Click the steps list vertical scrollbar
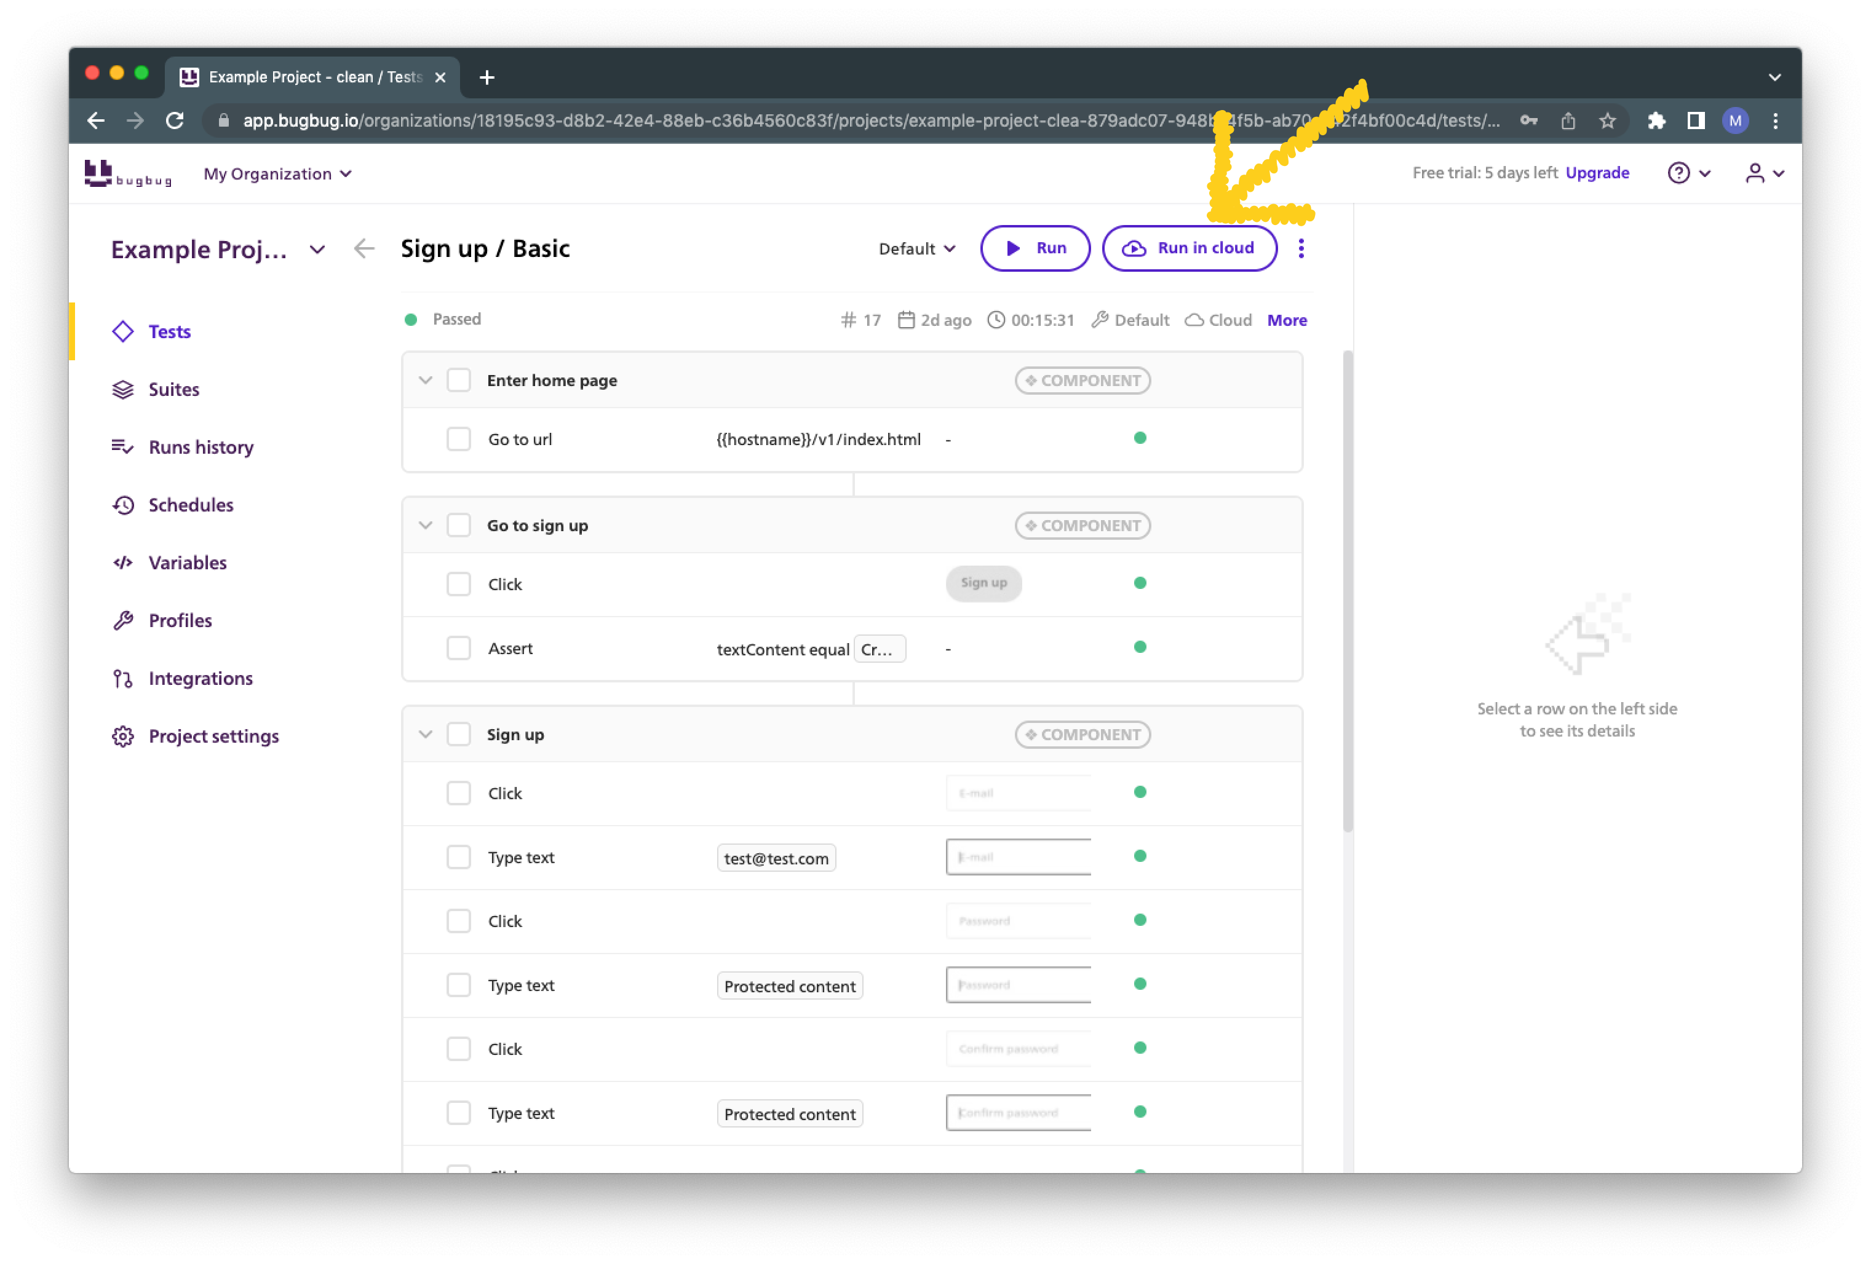The width and height of the screenshot is (1871, 1264). 1348,591
